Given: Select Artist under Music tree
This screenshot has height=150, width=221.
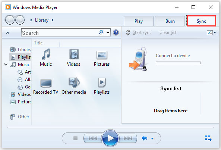Looking at the screenshot, I should point(24,72).
